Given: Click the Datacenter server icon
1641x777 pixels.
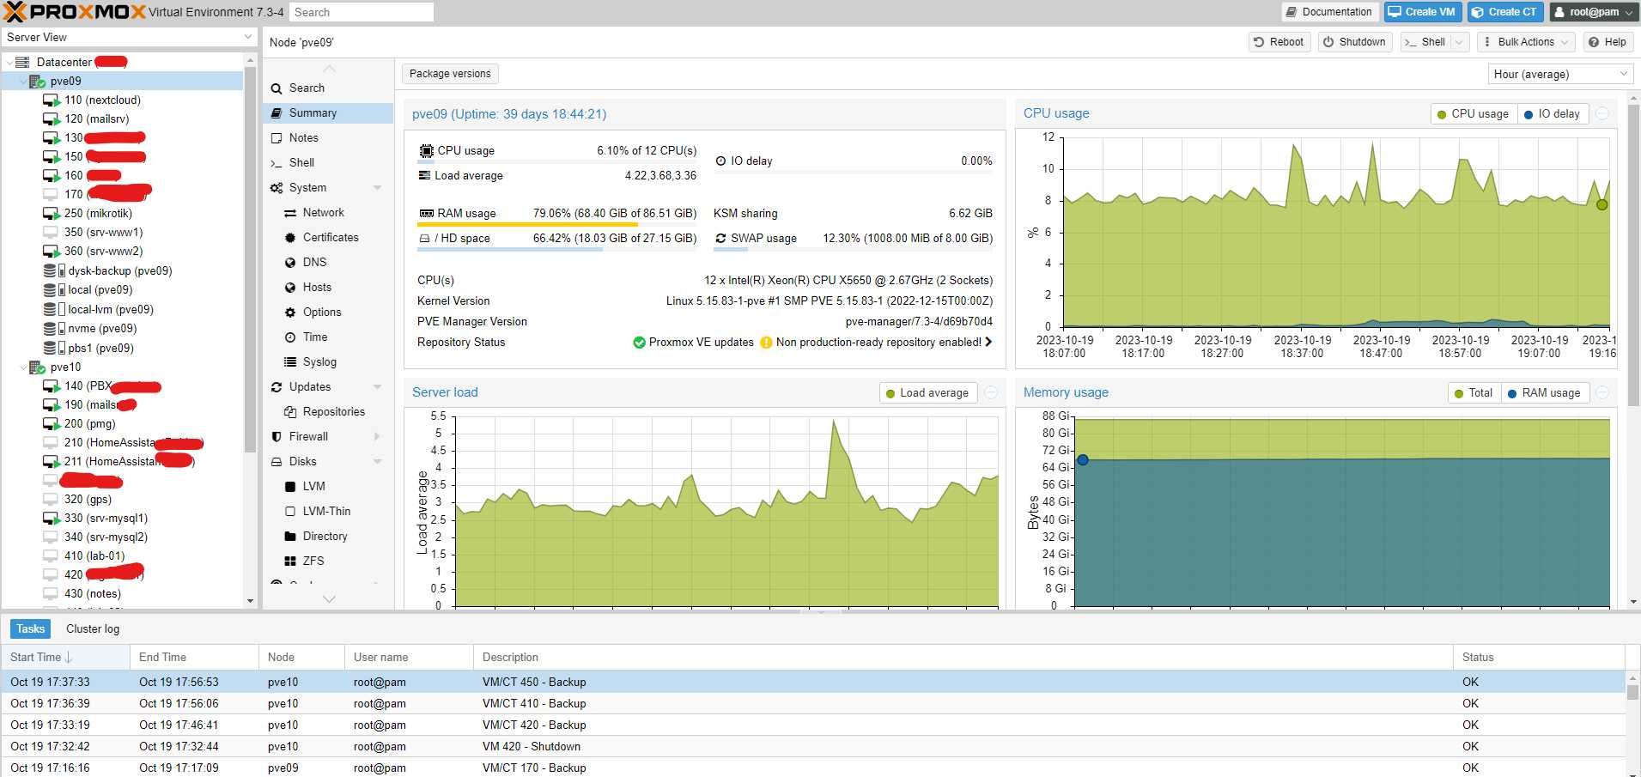Looking at the screenshot, I should coord(22,63).
